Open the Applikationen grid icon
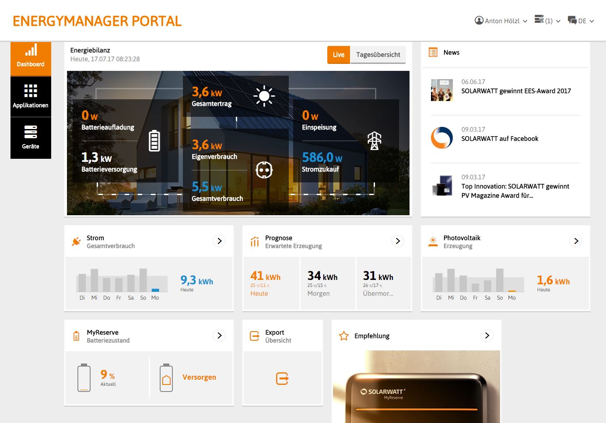The height and width of the screenshot is (423, 606). click(x=31, y=91)
